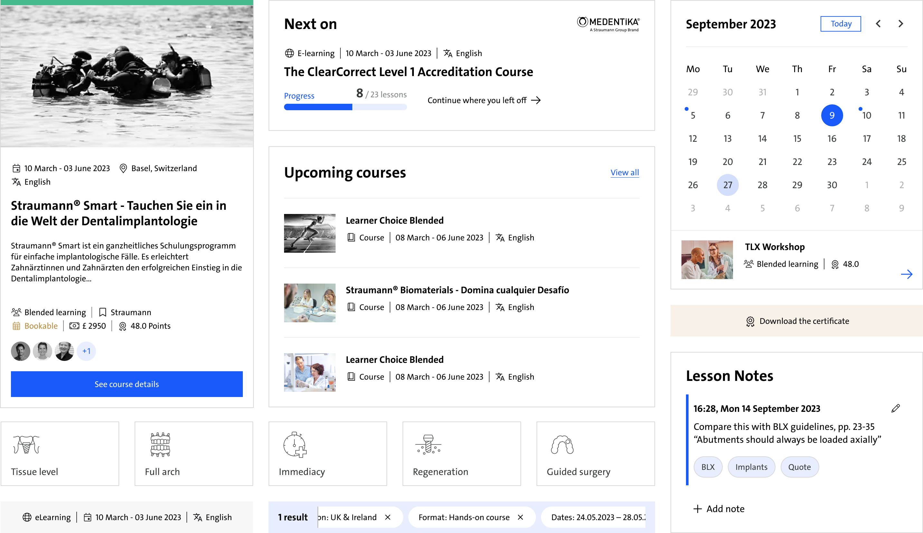Show the +1 additional speakers
Image resolution: width=923 pixels, height=533 pixels.
click(86, 351)
